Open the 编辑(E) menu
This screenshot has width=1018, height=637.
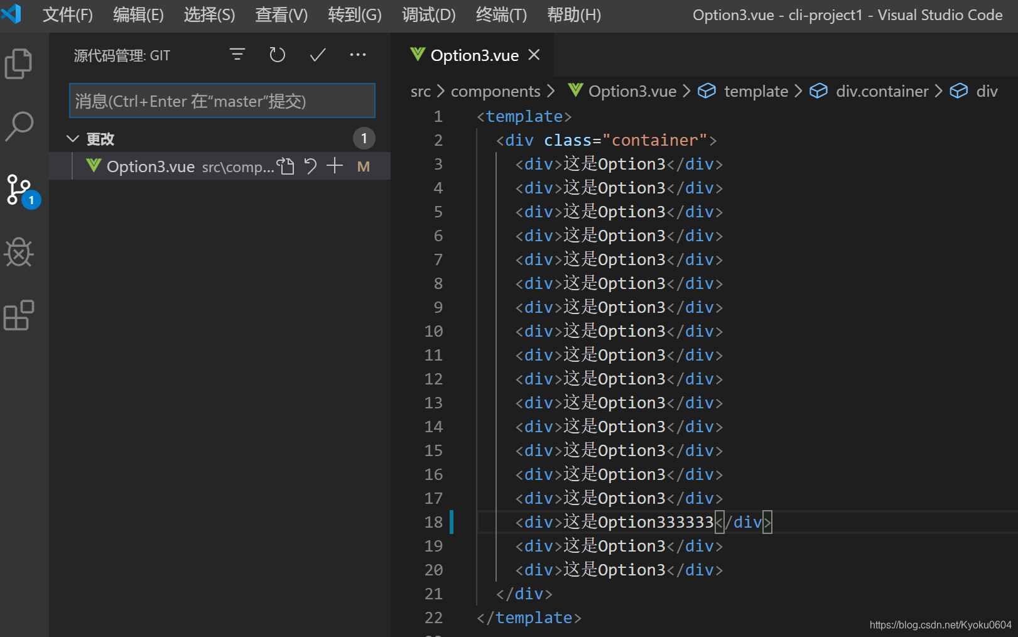point(138,14)
